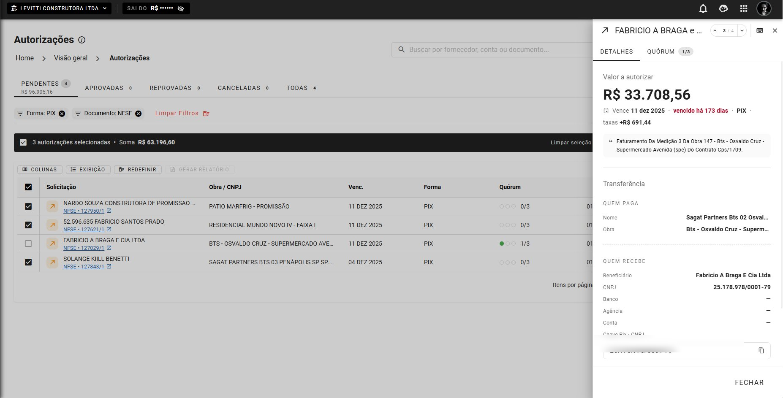This screenshot has width=783, height=398.
Task: Open the LEVITTI CONSTRUTORA company dropdown
Action: (x=59, y=8)
